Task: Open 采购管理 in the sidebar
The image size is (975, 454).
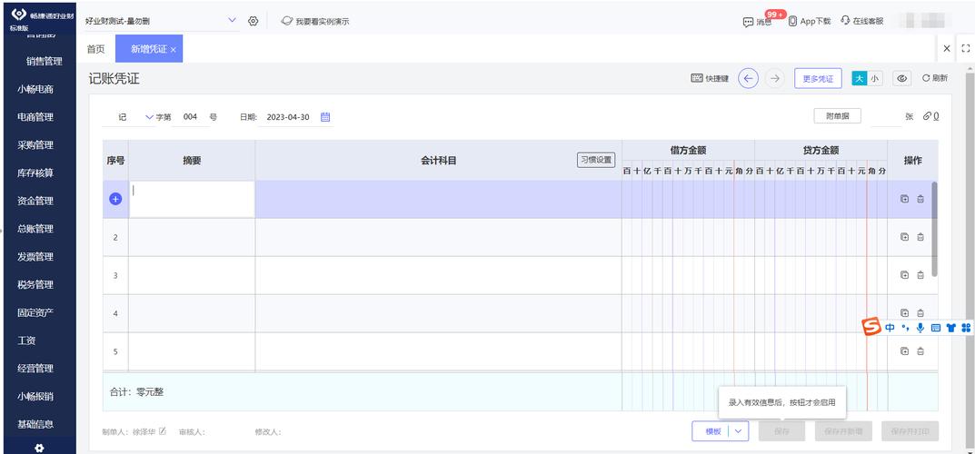Action: tap(35, 145)
